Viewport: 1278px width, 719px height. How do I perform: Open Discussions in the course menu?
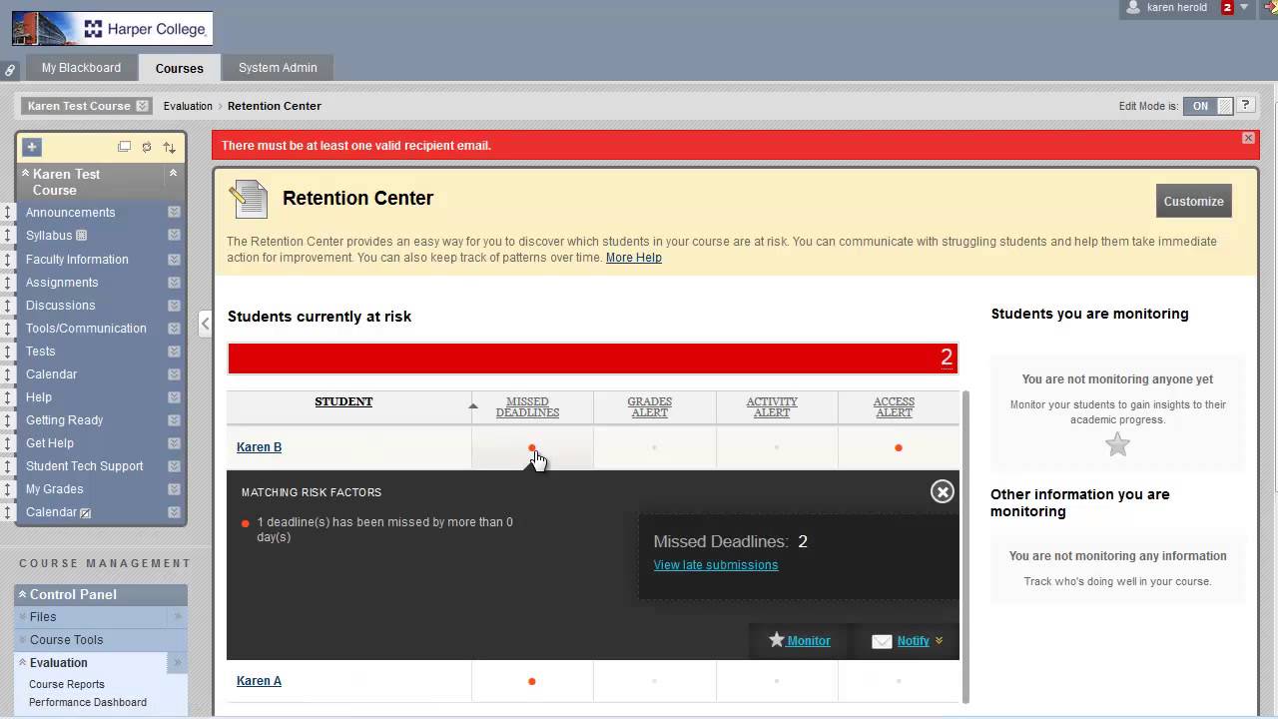coord(61,306)
